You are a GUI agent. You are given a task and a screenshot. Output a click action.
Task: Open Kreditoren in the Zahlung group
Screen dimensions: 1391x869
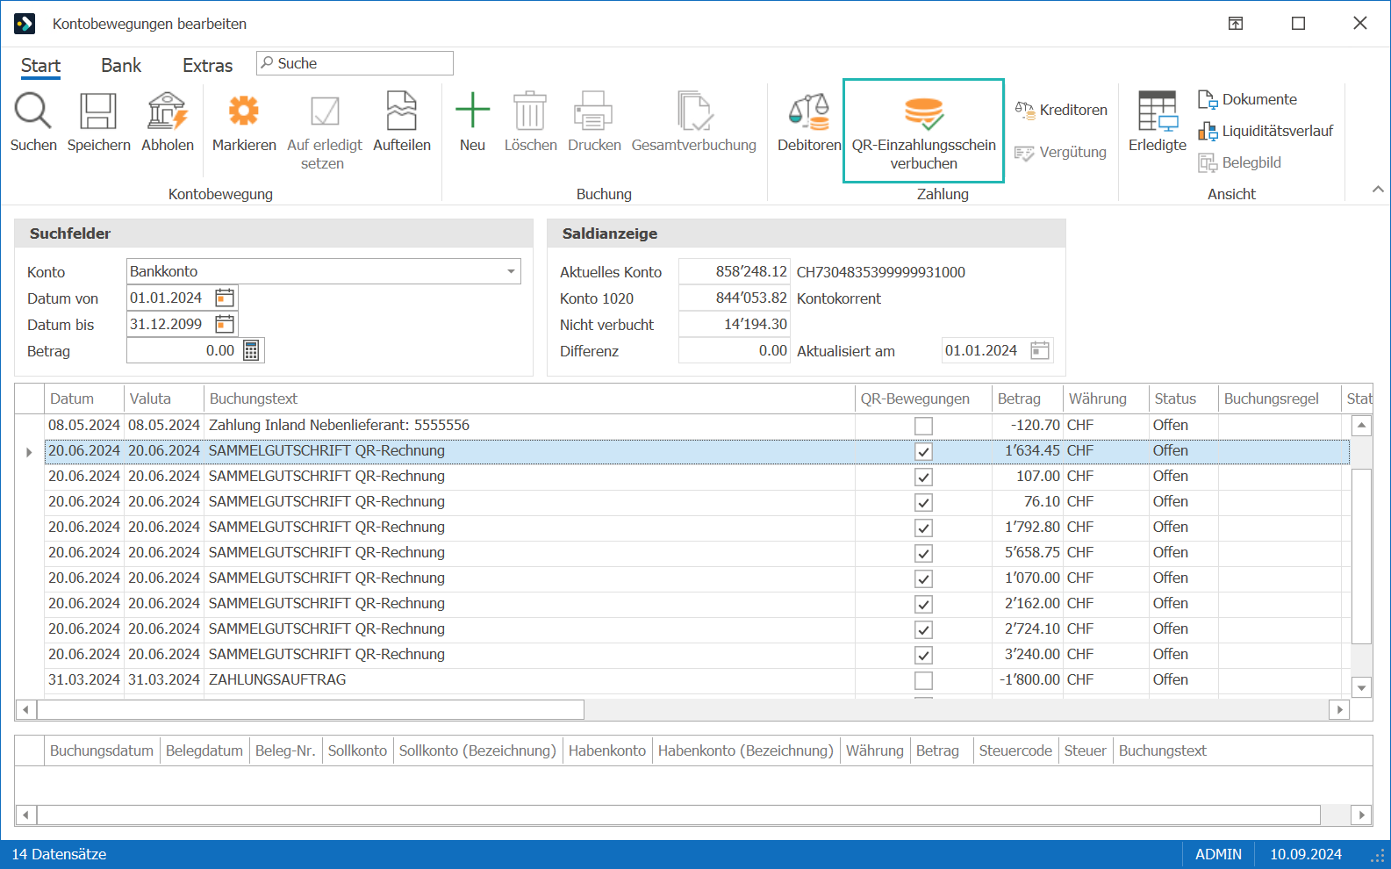(1061, 110)
